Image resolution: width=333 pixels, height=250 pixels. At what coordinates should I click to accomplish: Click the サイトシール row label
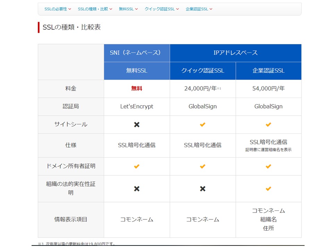(x=71, y=124)
